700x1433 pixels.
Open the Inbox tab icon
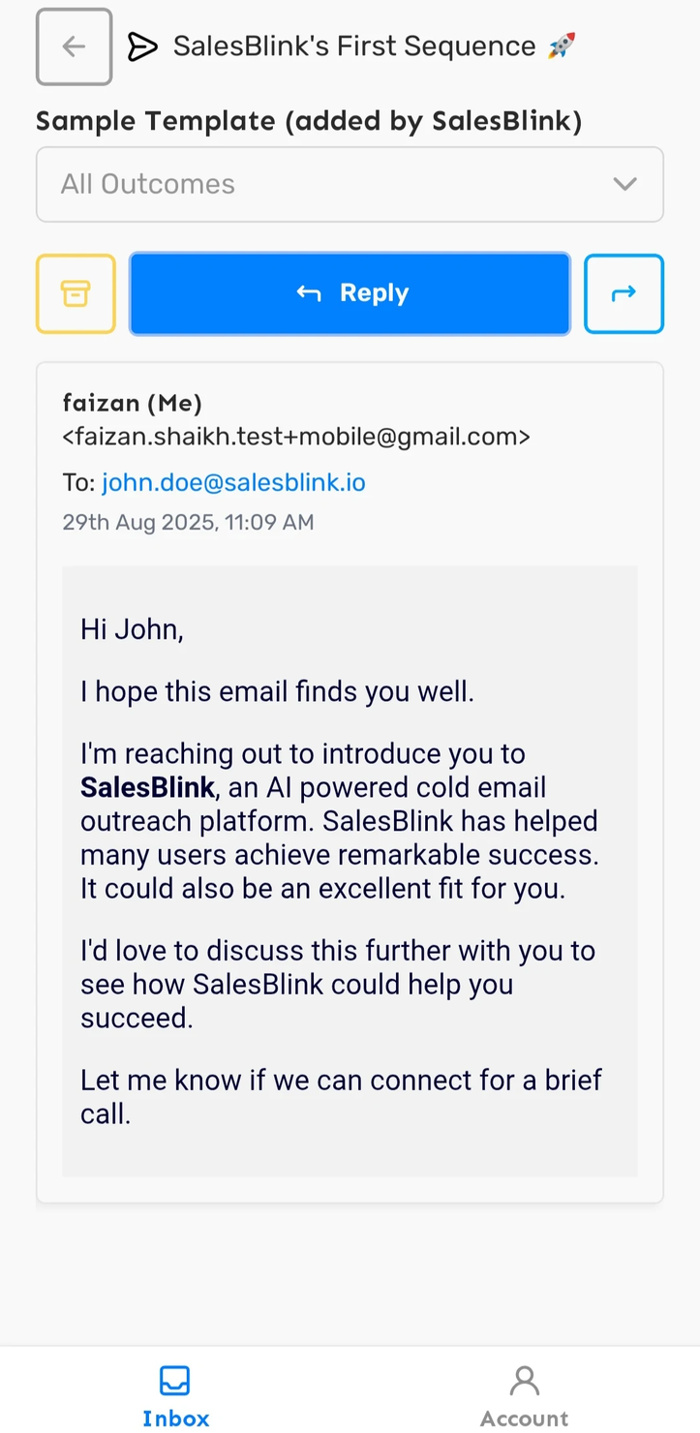pos(175,1380)
